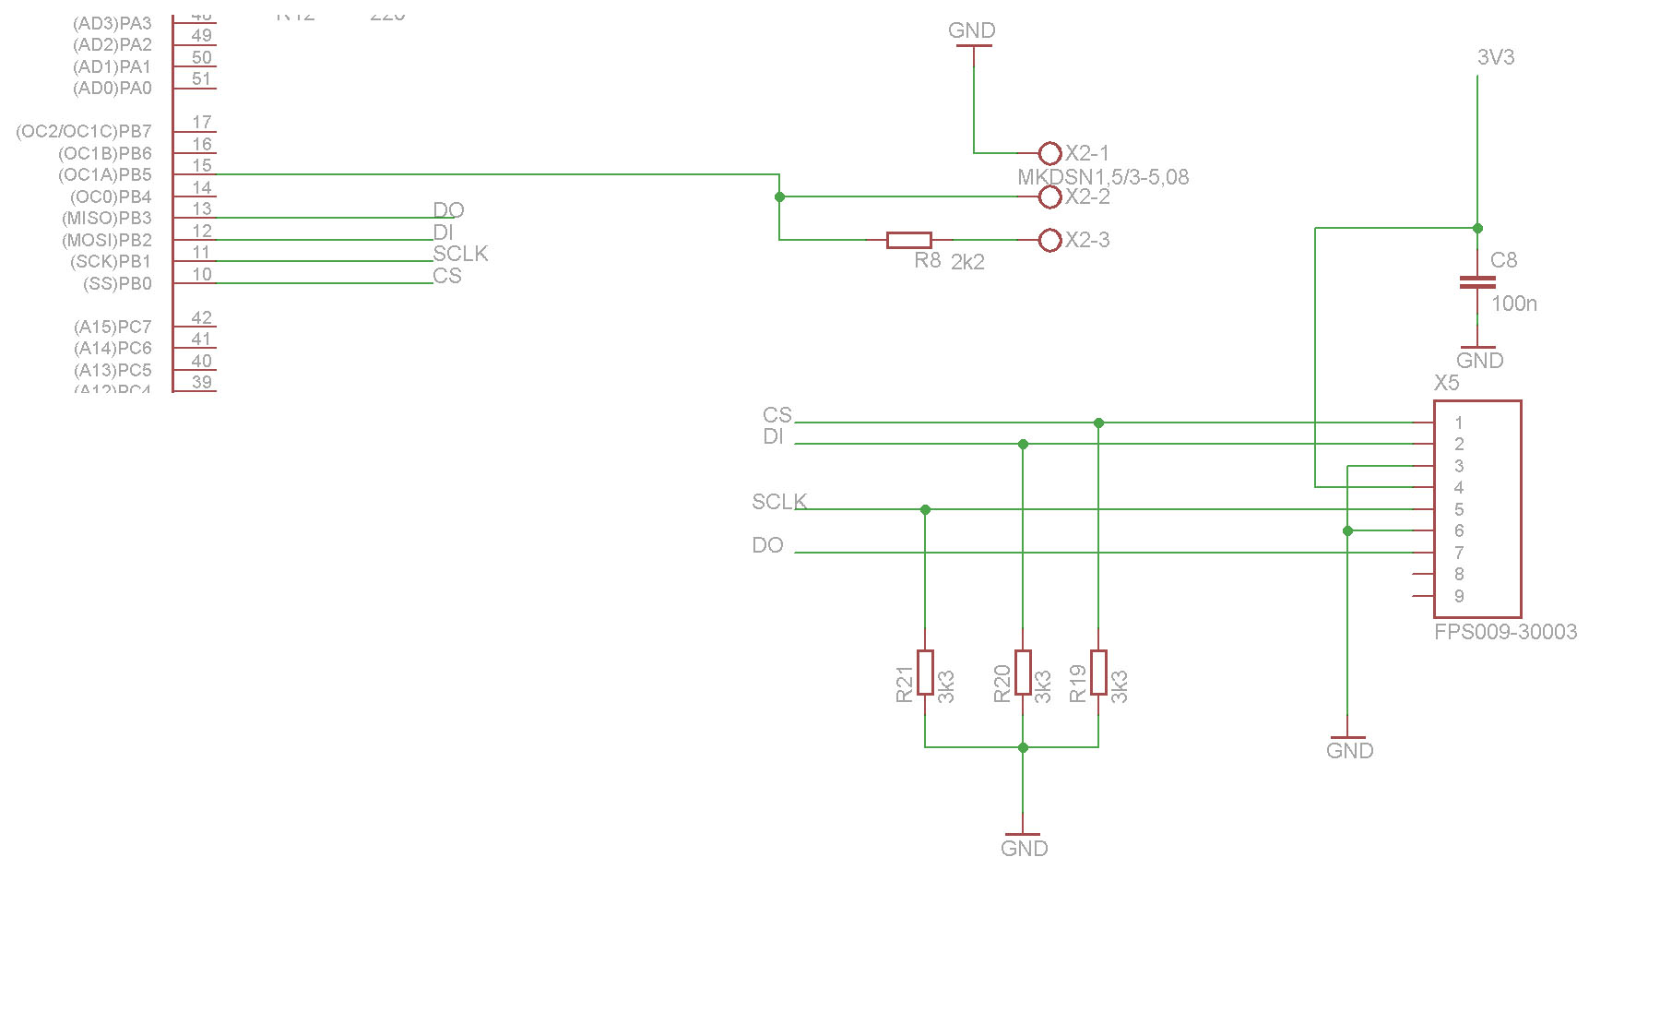Click the 3k3 value beside R19
Screen dimensions: 1660x1024
[1119, 686]
